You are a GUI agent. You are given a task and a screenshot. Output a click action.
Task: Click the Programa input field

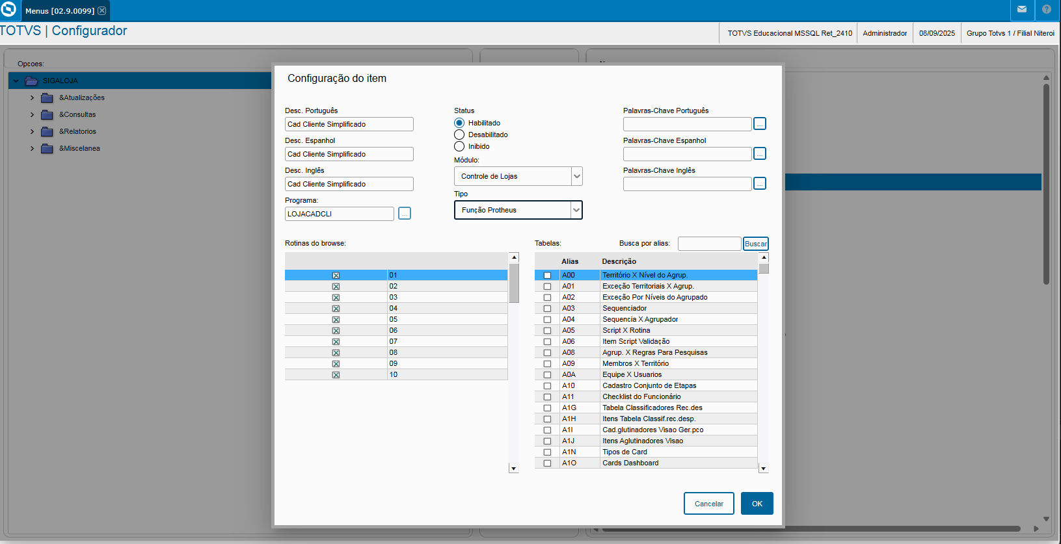[x=340, y=214]
